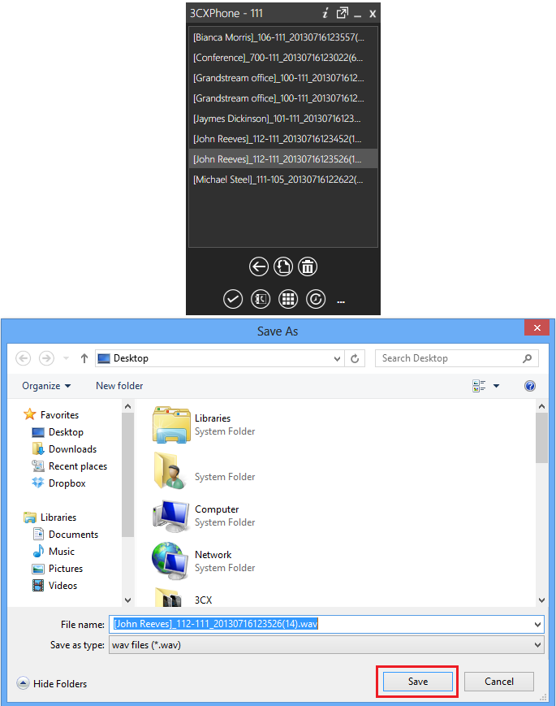Click the save recording icon in 3CXPhone
556x706 pixels.
[283, 267]
